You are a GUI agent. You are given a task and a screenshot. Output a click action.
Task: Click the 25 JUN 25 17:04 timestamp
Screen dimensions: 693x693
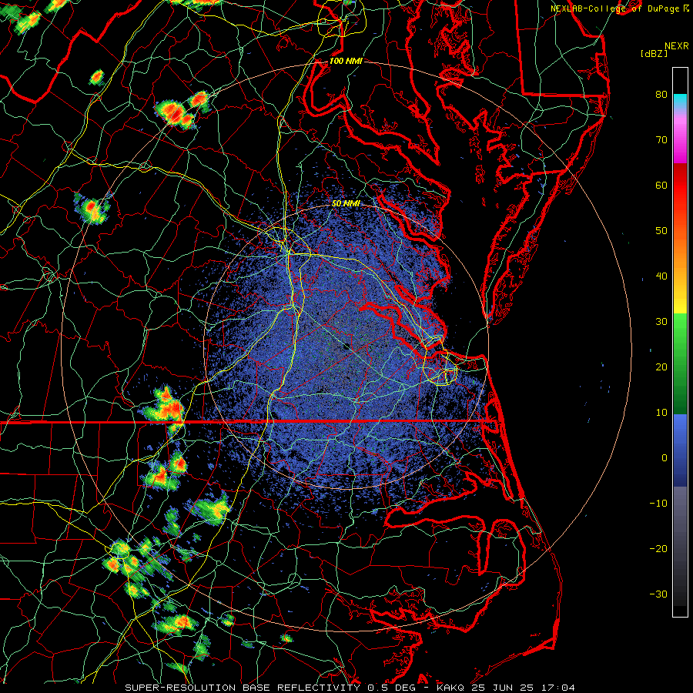[524, 688]
